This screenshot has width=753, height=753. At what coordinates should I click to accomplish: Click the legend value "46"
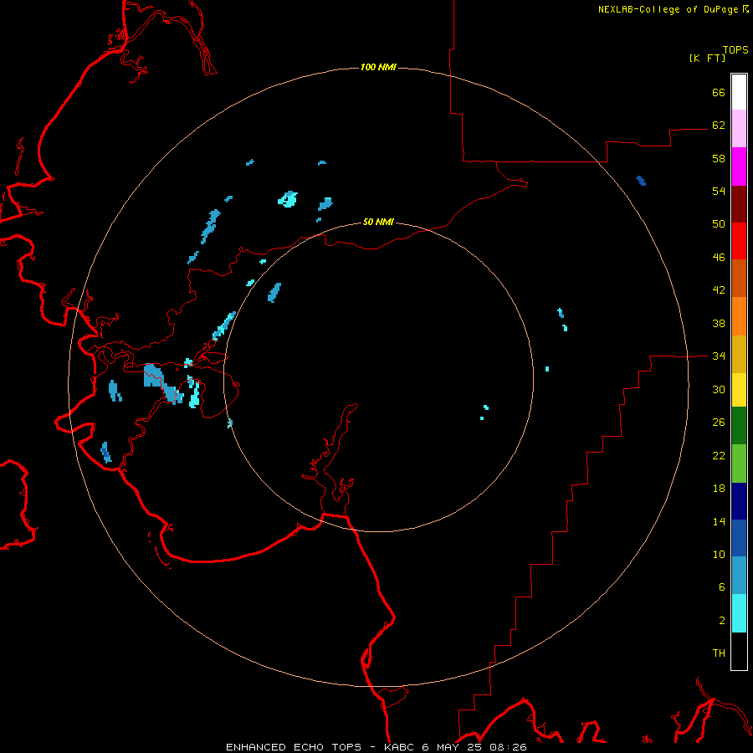tap(719, 258)
